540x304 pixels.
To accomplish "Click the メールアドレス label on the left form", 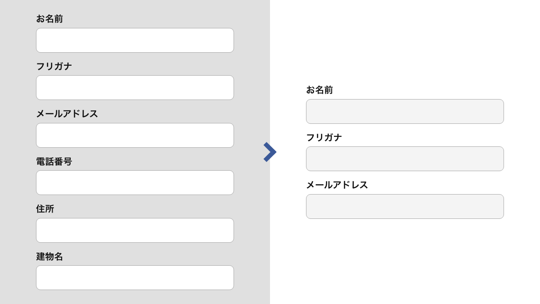I will coord(67,114).
